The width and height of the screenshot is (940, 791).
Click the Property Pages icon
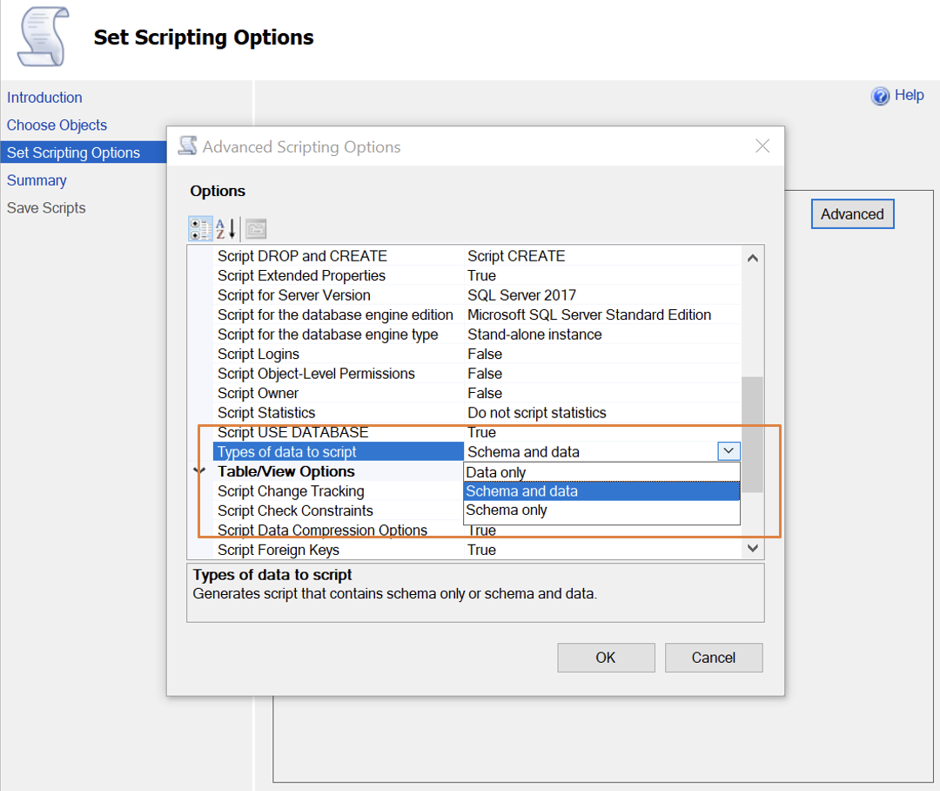[x=256, y=229]
